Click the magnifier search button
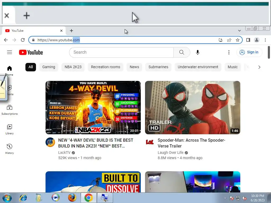Screen dimensions: 271x203 [x=182, y=52]
